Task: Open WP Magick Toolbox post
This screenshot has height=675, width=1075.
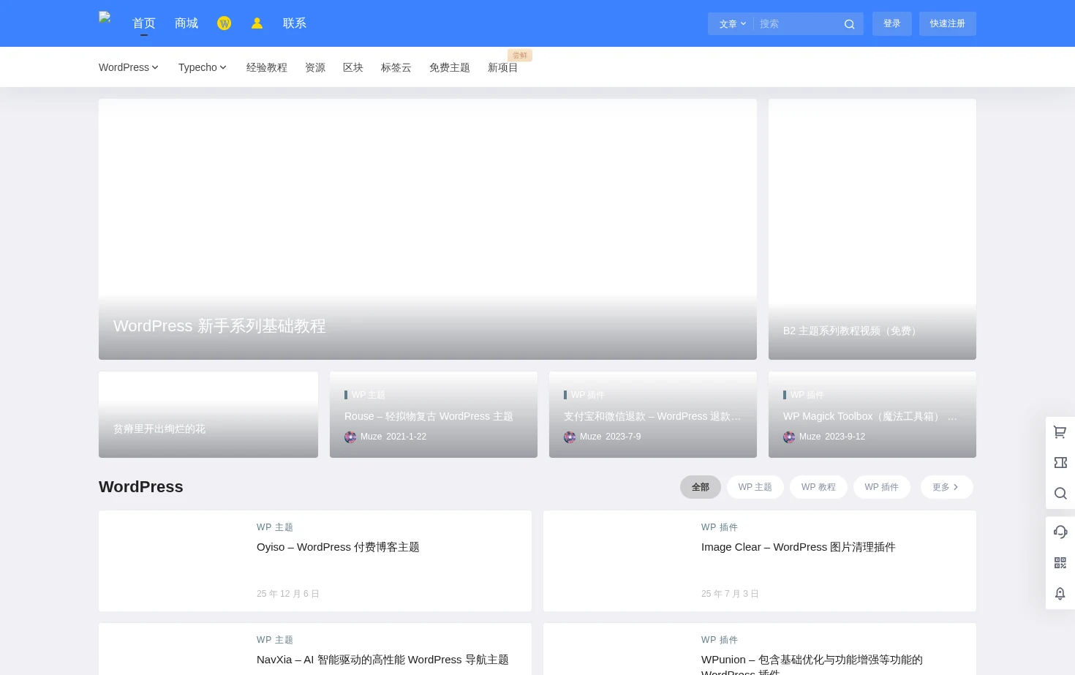Action: click(870, 416)
